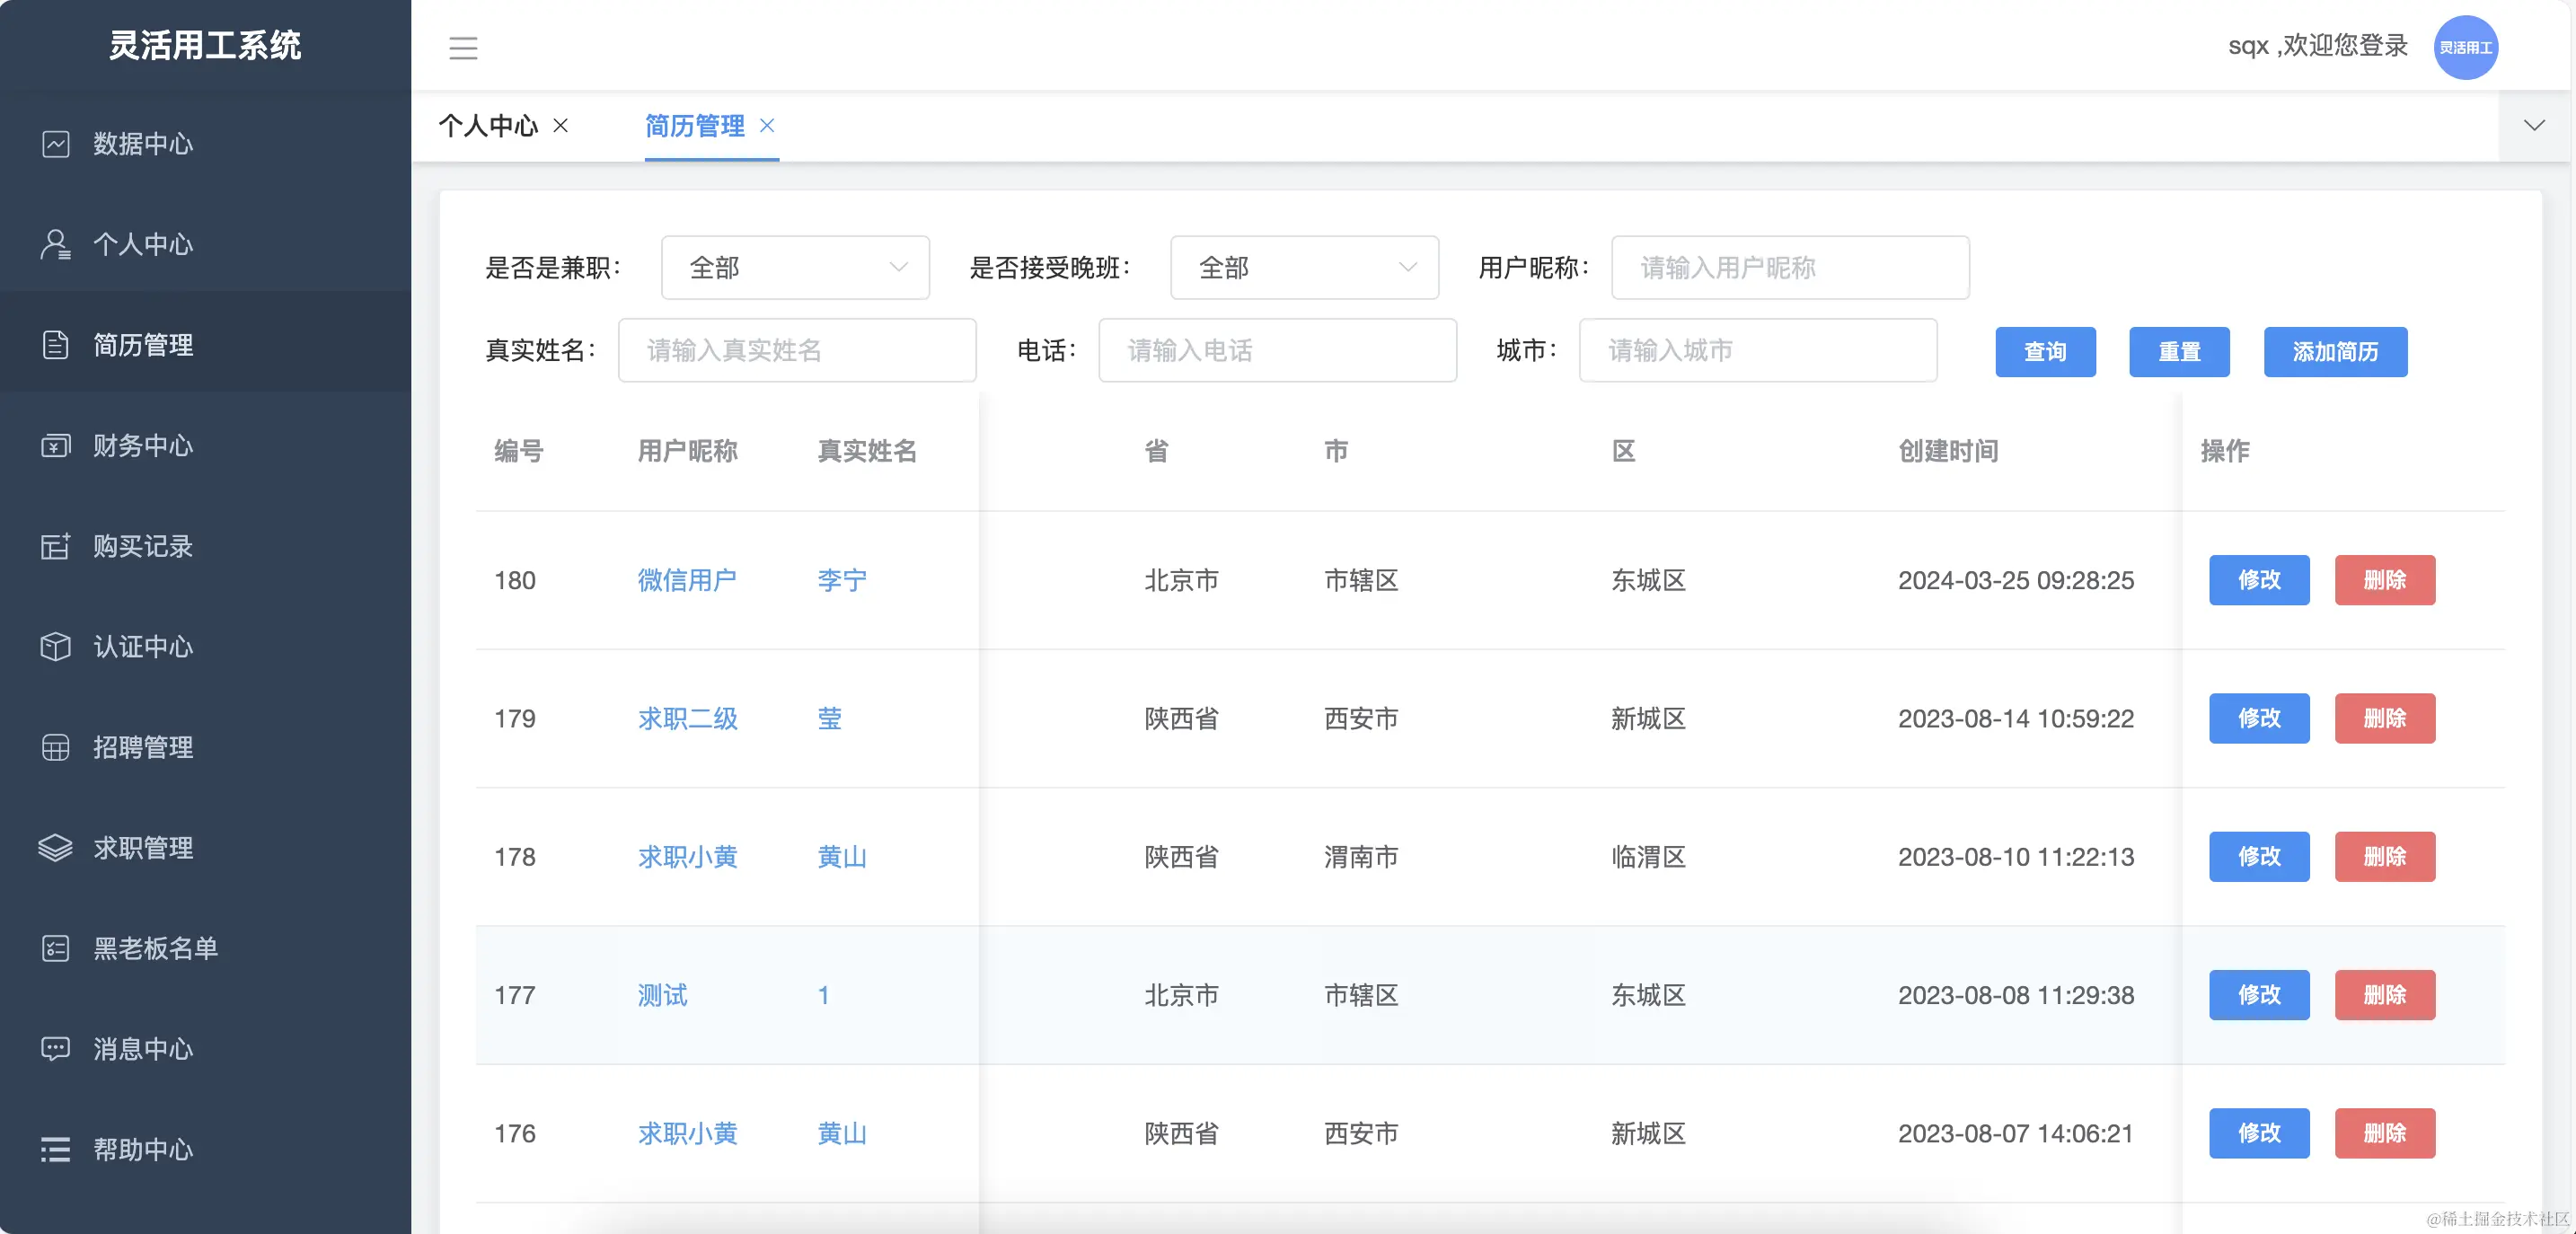Open profile of 微信用户 in record 180
The height and width of the screenshot is (1234, 2576).
click(687, 581)
